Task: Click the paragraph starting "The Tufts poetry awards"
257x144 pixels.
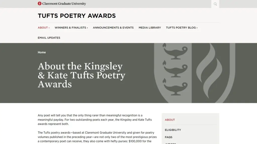Action: tap(97, 137)
